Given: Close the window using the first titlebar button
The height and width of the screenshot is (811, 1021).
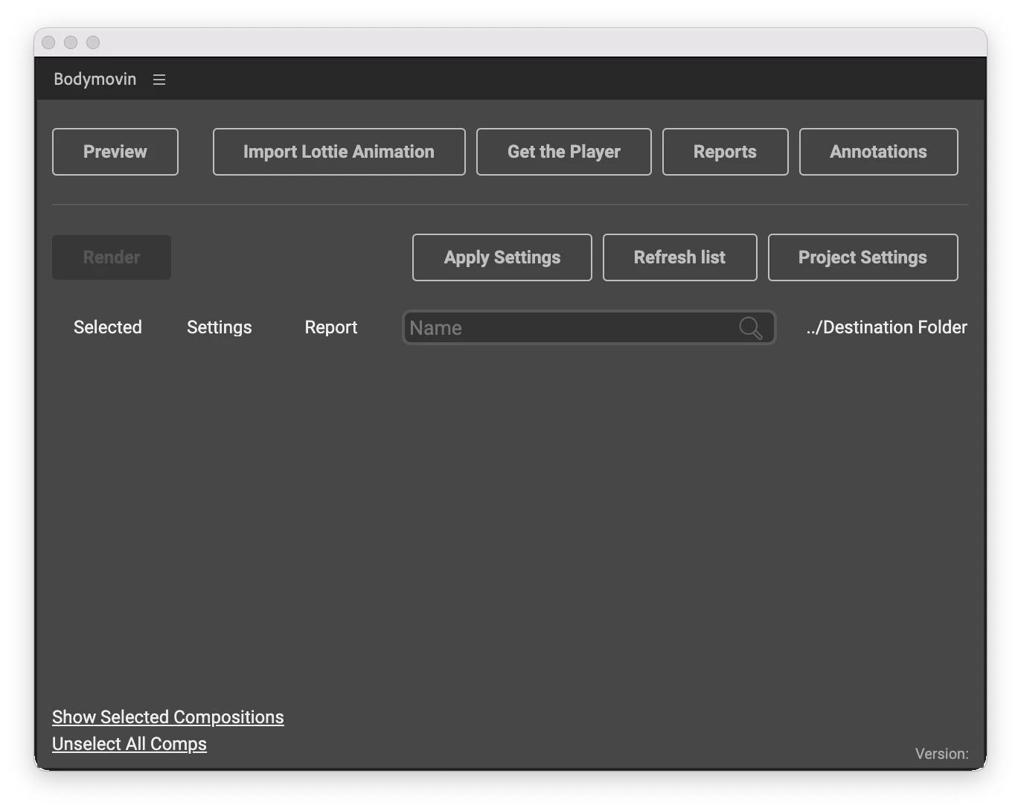Looking at the screenshot, I should tap(48, 42).
